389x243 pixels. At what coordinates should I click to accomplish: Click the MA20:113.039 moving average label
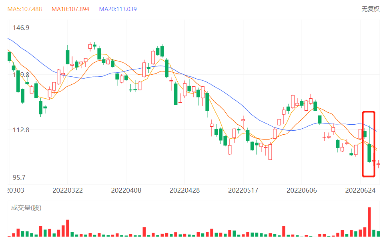118,9
